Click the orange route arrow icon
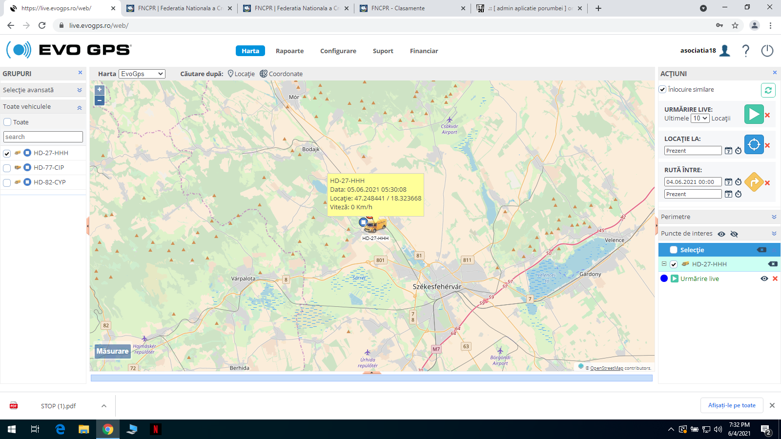781x439 pixels. (754, 182)
